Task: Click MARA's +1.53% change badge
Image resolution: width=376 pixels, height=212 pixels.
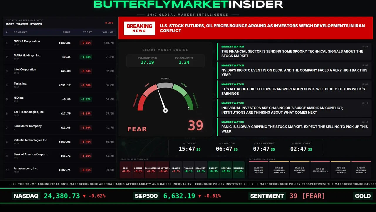Action: 86,57
